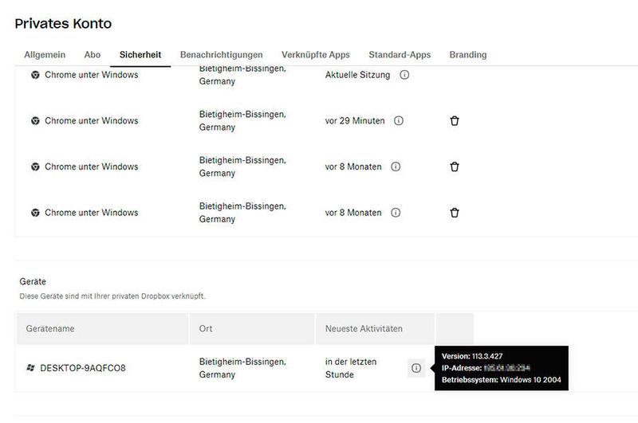Click Chrome unter Windows in Aktuelle Sitzung row
Viewport: 638px width, 423px height.
coord(92,75)
